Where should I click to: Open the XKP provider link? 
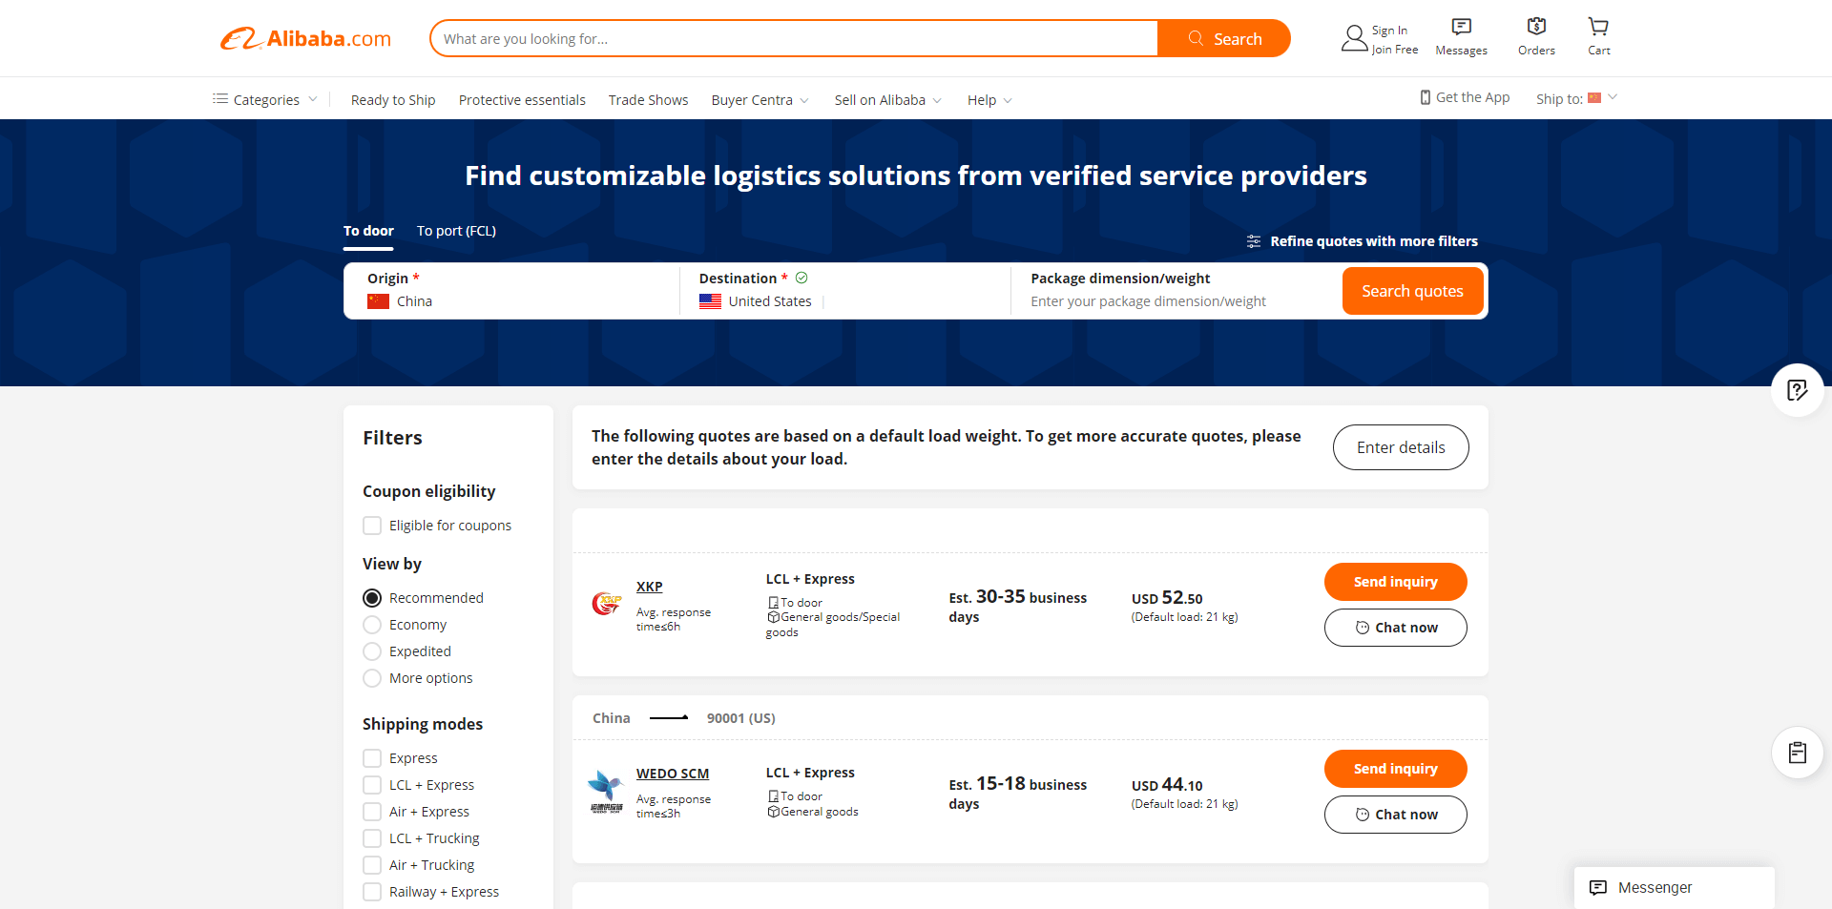tap(649, 587)
